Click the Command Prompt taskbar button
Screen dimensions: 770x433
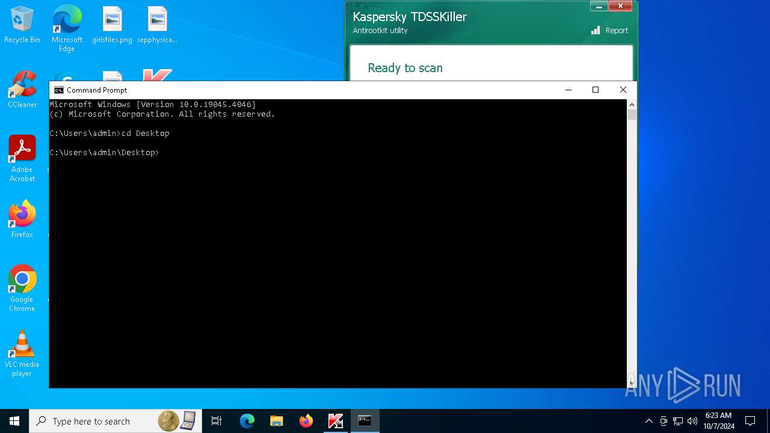(365, 421)
